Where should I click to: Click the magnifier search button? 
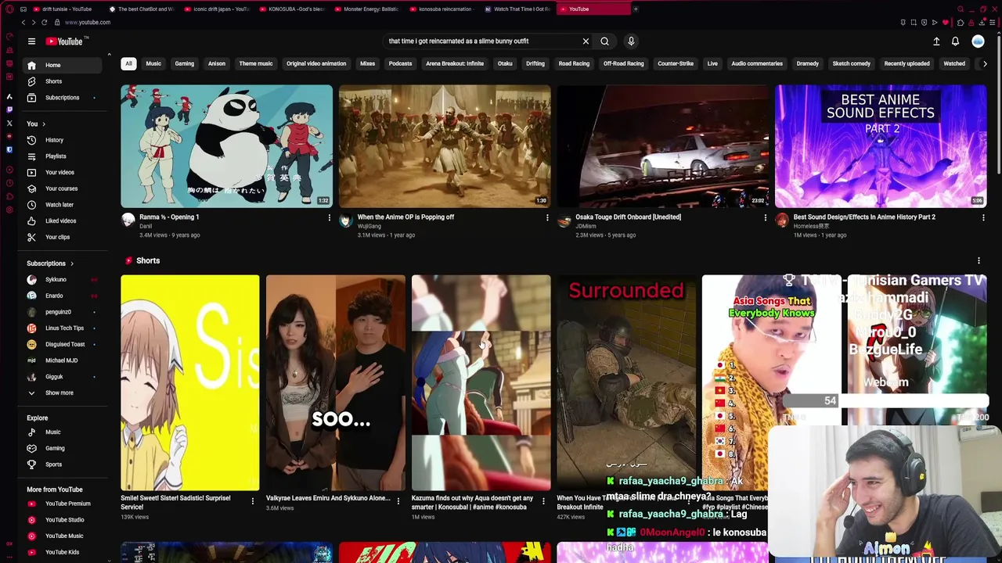(x=604, y=41)
